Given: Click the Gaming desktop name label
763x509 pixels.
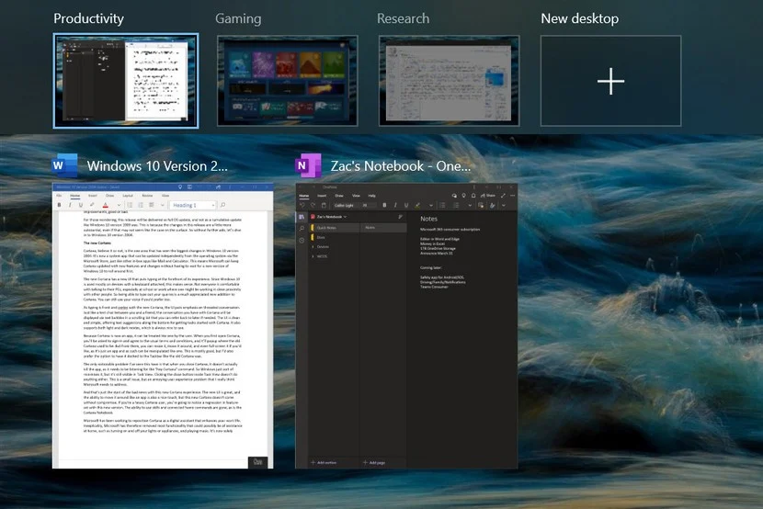Looking at the screenshot, I should coord(238,18).
